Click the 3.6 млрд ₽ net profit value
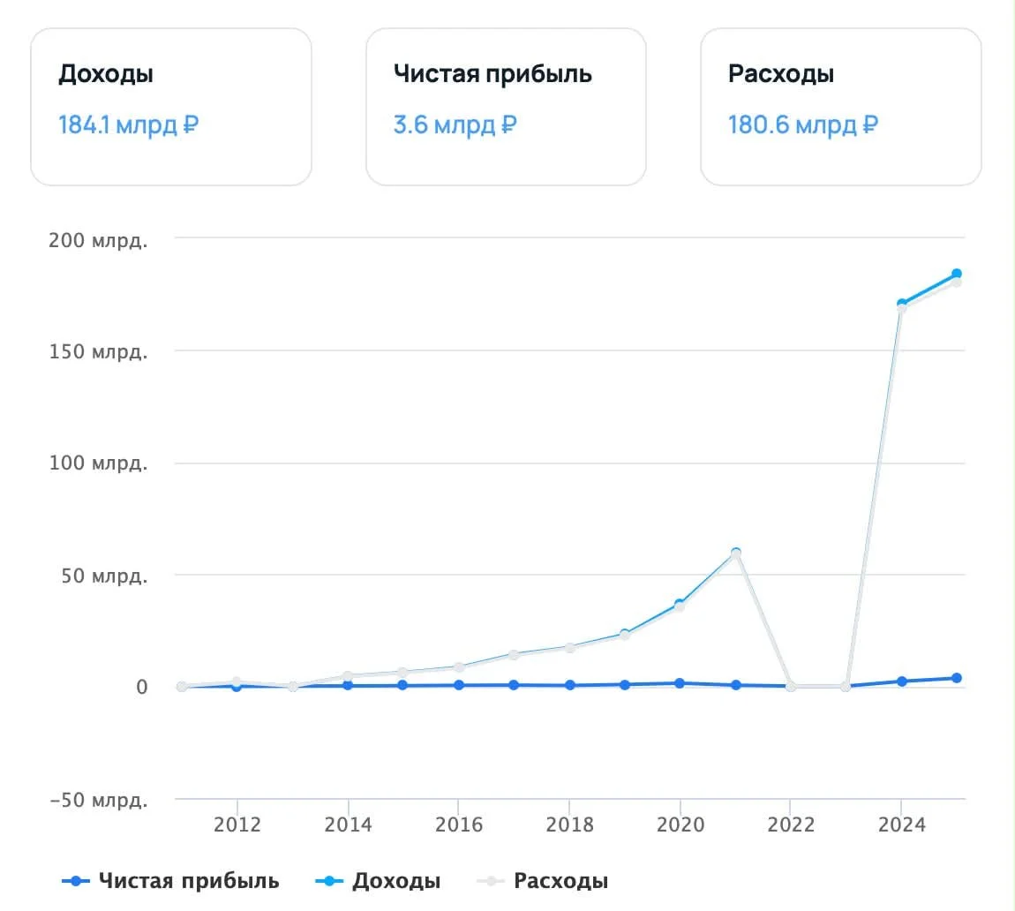The image size is (1015, 911). point(455,124)
